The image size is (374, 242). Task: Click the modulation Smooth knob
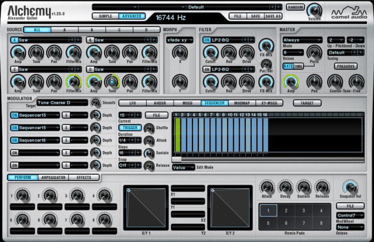95,102
